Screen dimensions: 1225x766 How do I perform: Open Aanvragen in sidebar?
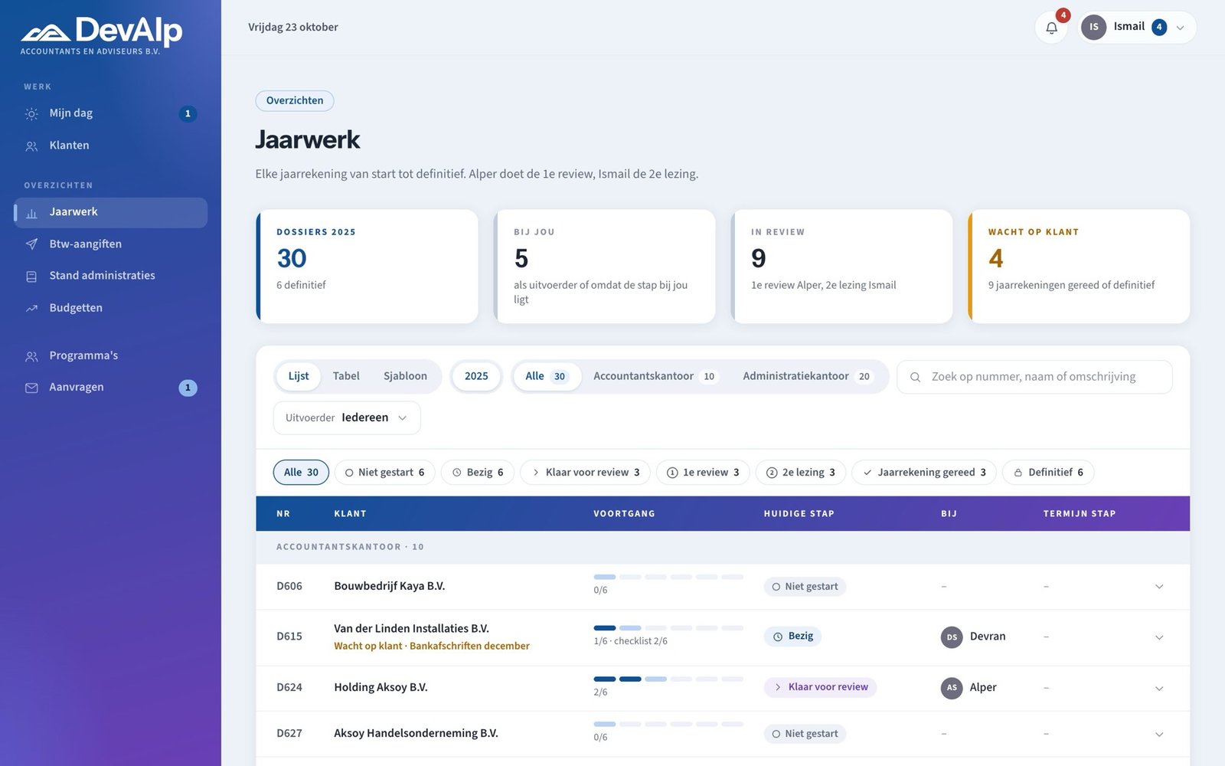pos(110,388)
